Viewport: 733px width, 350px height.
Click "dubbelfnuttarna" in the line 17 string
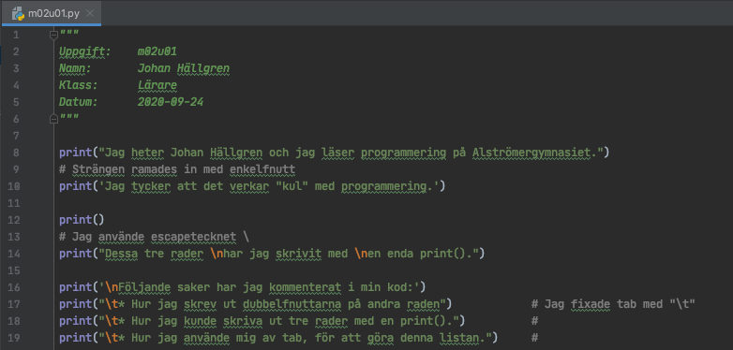point(292,304)
